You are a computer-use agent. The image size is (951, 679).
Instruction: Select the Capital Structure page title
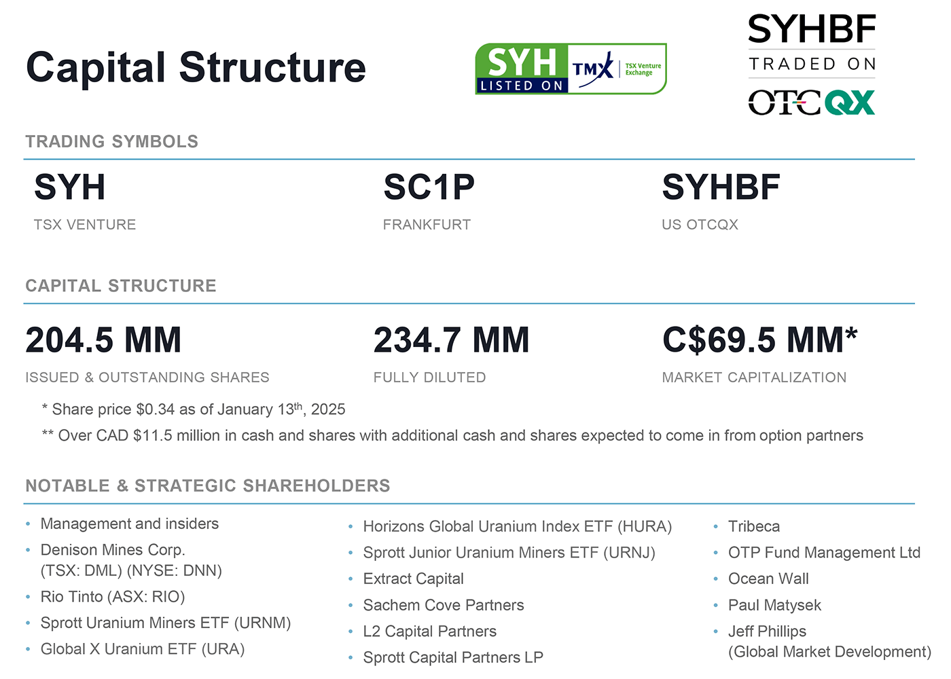(x=196, y=68)
